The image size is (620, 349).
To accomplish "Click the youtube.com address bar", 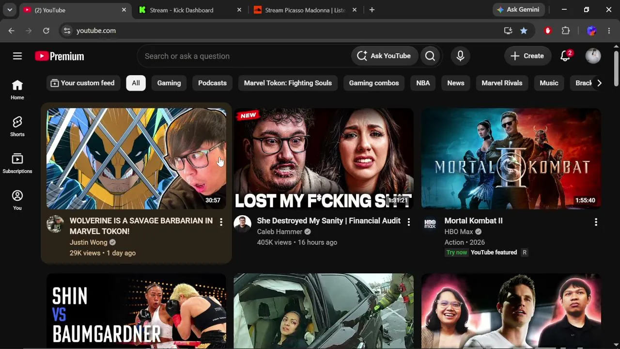I will (286, 31).
